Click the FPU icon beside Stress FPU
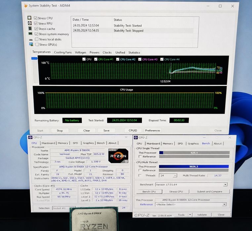The image size is (252, 231). (30, 23)
